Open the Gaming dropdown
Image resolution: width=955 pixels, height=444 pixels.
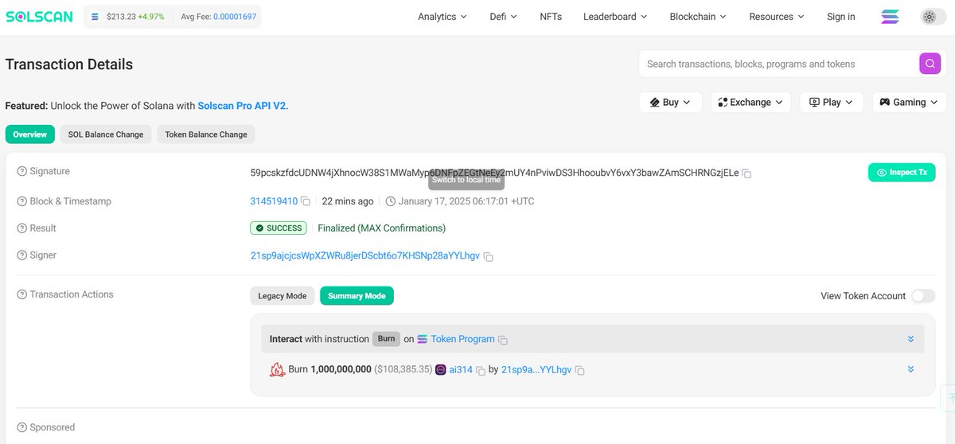tap(909, 102)
